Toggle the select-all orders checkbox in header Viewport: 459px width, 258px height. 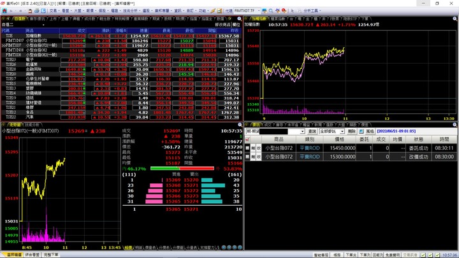(x=247, y=140)
